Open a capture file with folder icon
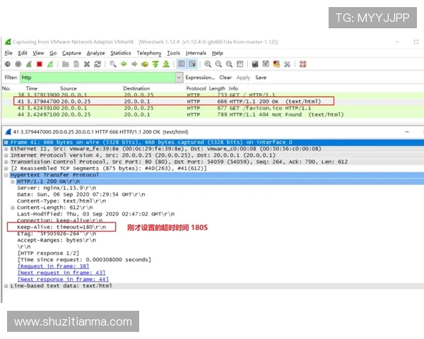The height and width of the screenshot is (339, 424). coord(66,64)
